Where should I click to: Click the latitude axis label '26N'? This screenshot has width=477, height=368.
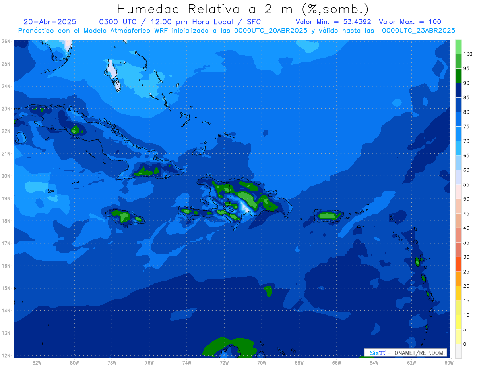pyautogui.click(x=6, y=41)
